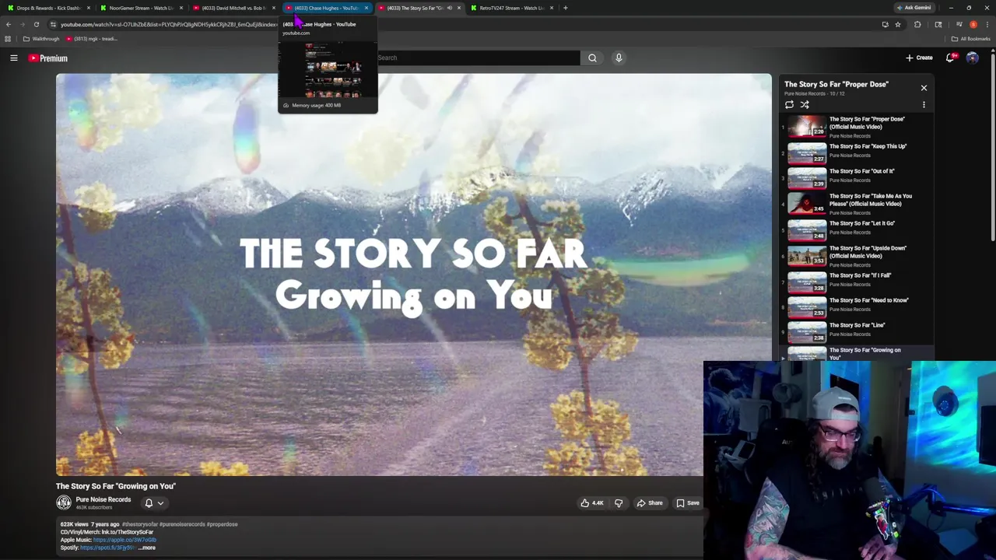996x560 pixels.
Task: Switch to David Mitchell vs. Bob tab
Action: (x=233, y=8)
